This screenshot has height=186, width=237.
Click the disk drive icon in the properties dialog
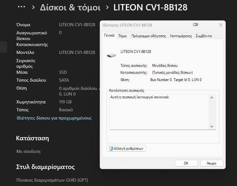point(112,55)
